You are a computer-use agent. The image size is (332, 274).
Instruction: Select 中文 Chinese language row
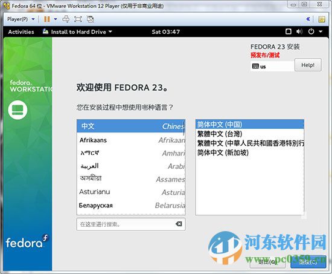point(131,126)
